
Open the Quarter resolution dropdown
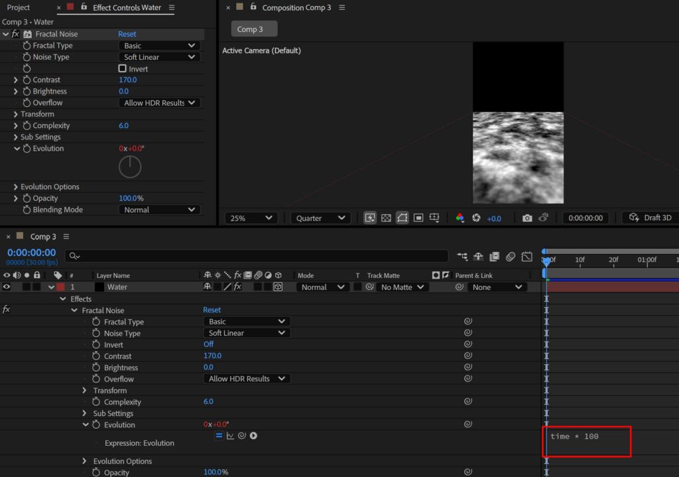coord(320,218)
